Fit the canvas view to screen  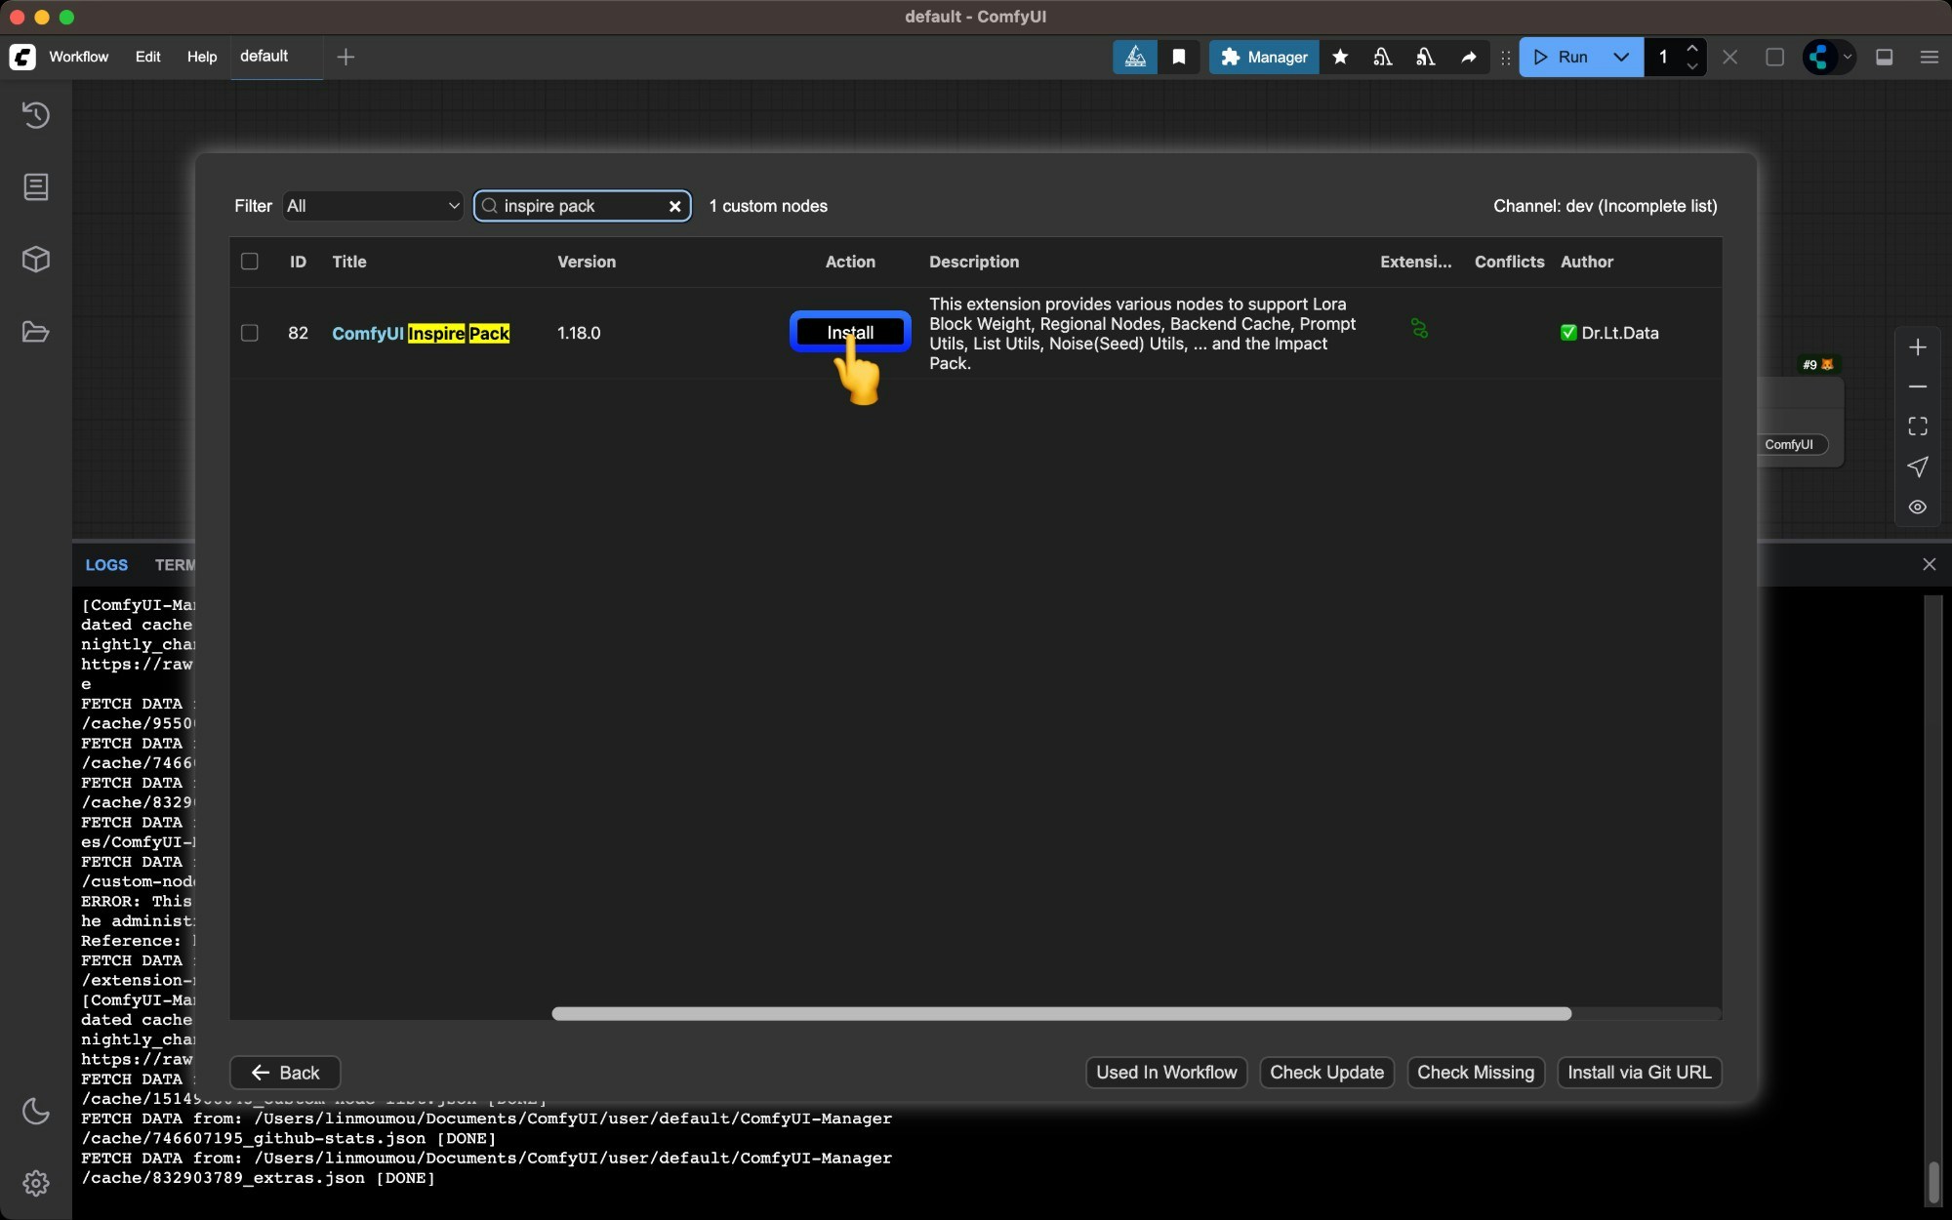(1917, 426)
